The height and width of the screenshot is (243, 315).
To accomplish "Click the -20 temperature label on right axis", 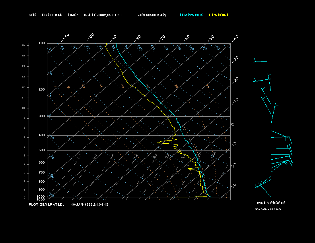I will [x=235, y=80].
